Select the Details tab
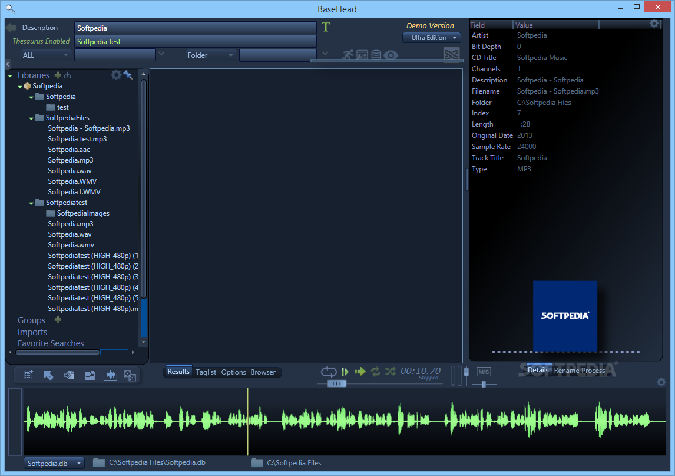Image resolution: width=675 pixels, height=476 pixels. pyautogui.click(x=538, y=370)
